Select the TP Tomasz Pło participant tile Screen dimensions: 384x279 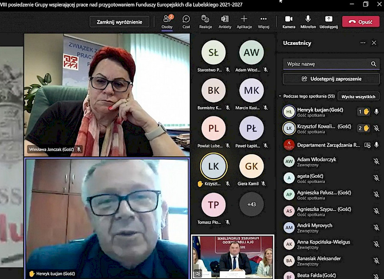coord(213,208)
